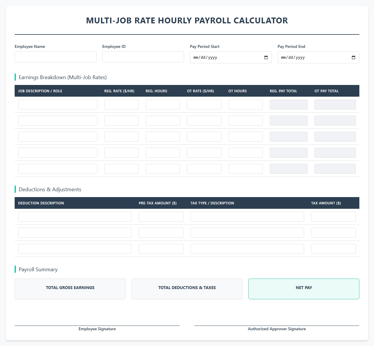
Task: Click first row Reg. Pay Total field
Action: click(289, 105)
